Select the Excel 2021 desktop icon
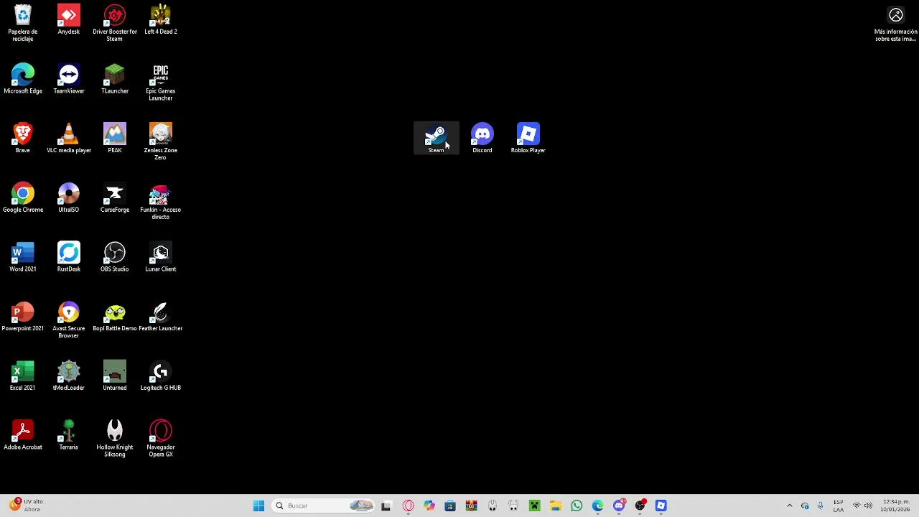Image resolution: width=919 pixels, height=517 pixels. [x=23, y=376]
